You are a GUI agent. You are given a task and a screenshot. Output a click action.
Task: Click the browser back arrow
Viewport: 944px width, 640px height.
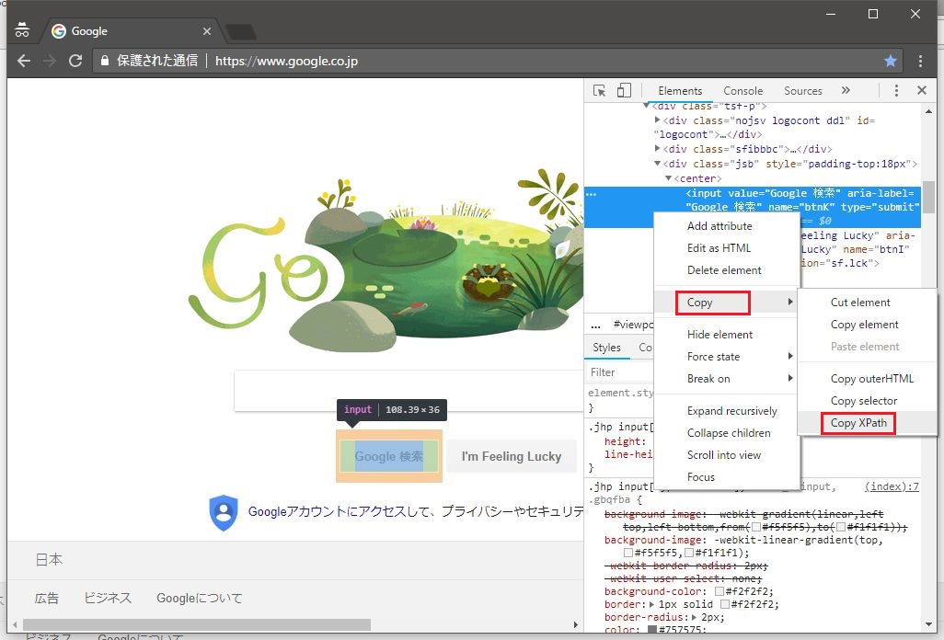point(24,61)
